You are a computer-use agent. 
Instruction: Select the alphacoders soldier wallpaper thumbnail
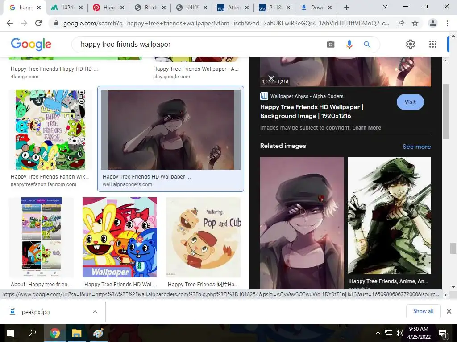point(170,130)
